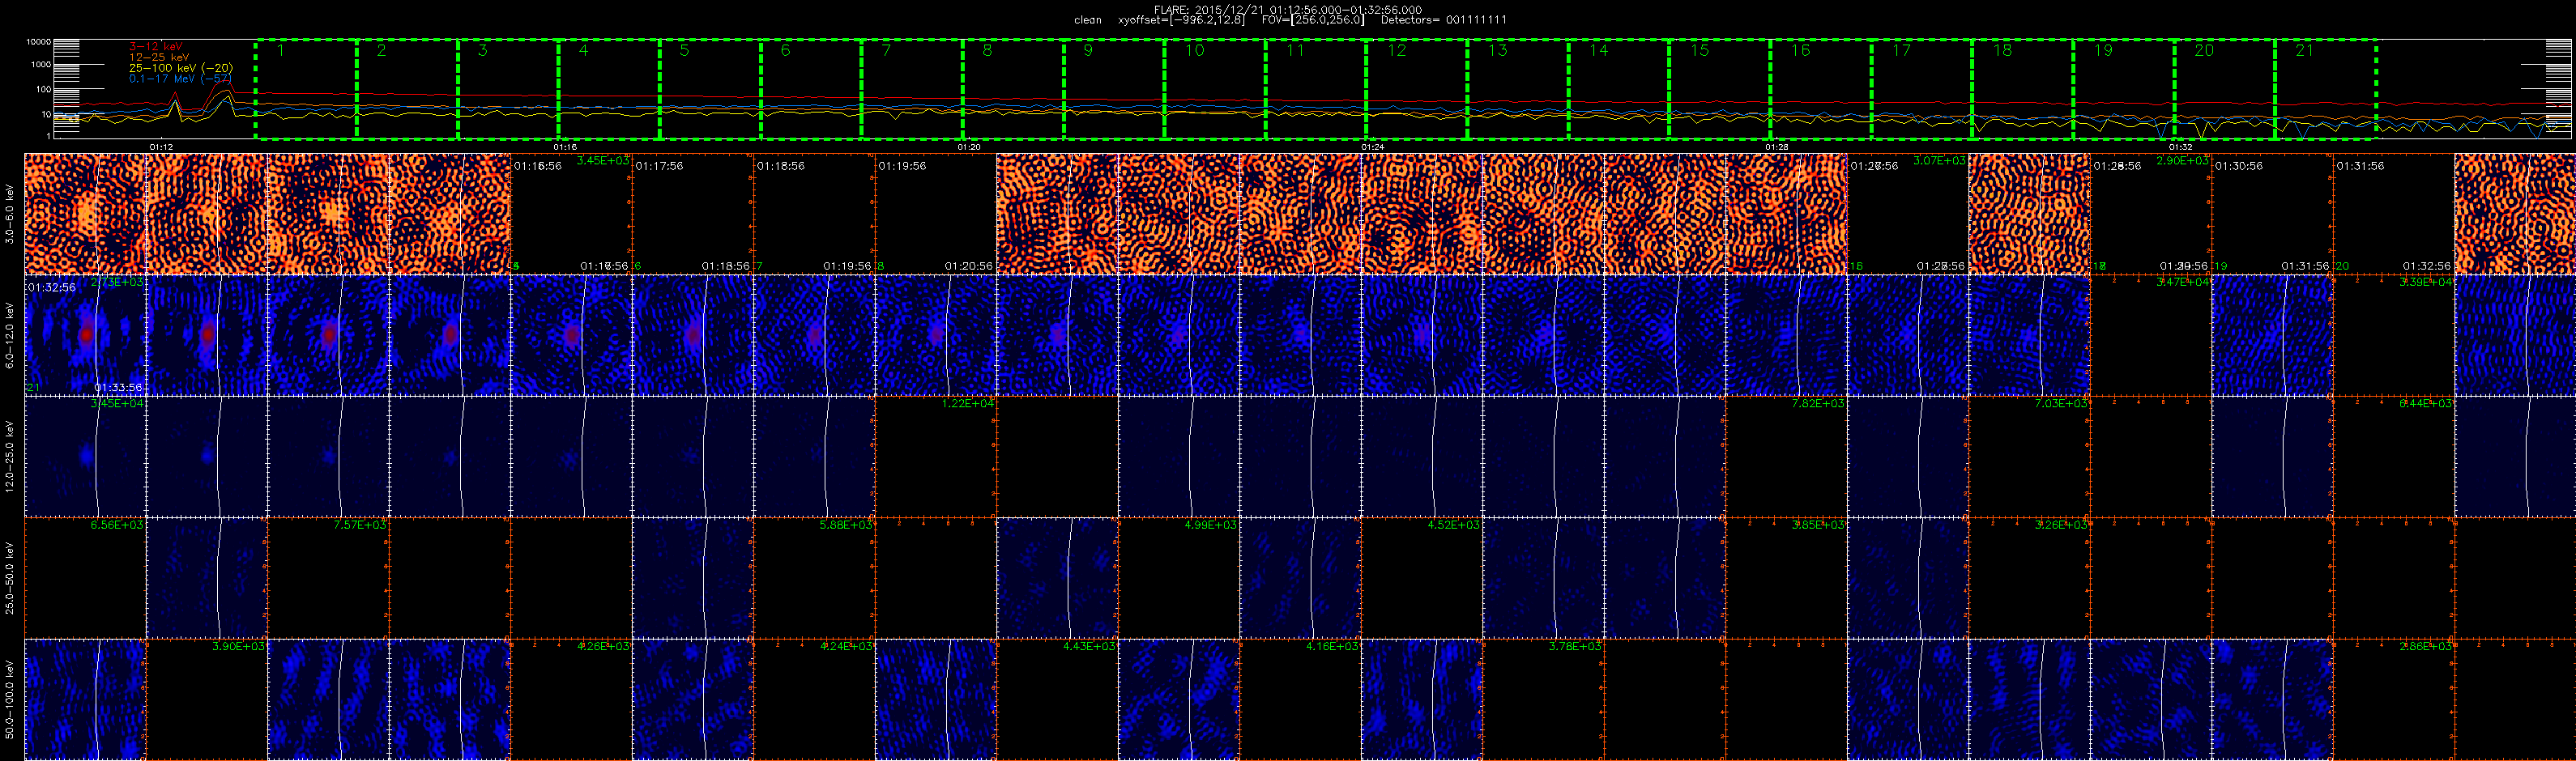The image size is (2576, 761).
Task: Click the 'xyoffset=[-996.2,12.8]' text
Action: pyautogui.click(x=1182, y=20)
